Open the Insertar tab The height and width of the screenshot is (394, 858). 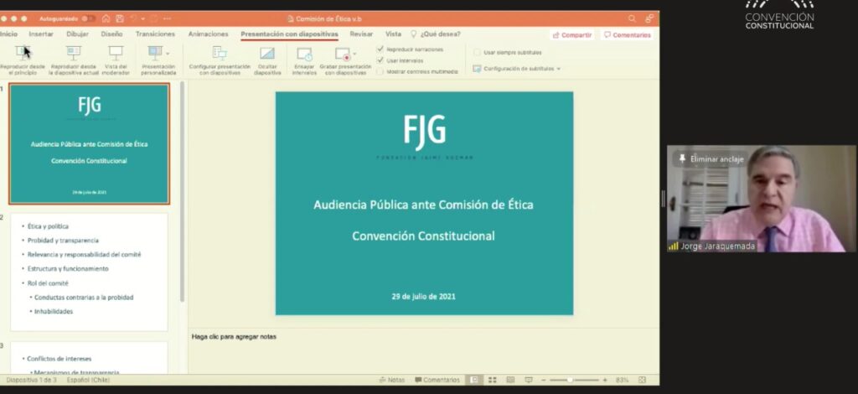click(x=41, y=34)
